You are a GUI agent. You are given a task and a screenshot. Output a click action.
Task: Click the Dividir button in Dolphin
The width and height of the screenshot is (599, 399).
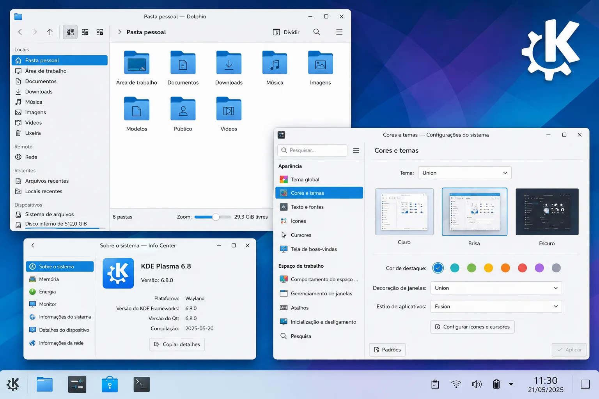(286, 32)
